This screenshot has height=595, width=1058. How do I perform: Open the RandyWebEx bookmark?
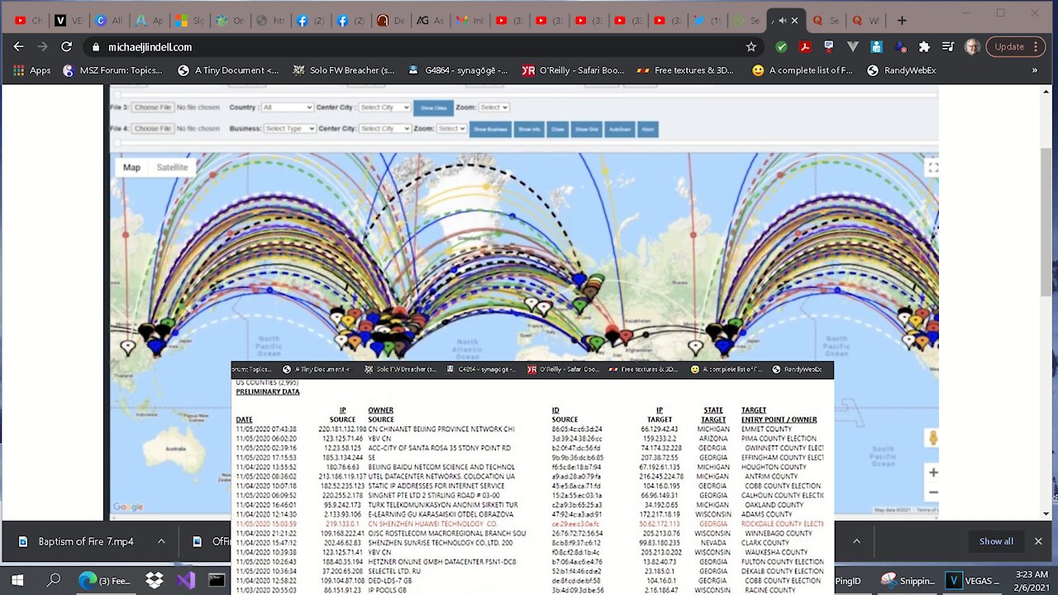901,70
